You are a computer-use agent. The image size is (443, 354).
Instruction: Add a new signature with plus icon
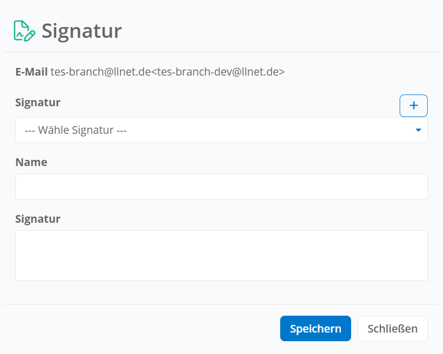click(413, 105)
